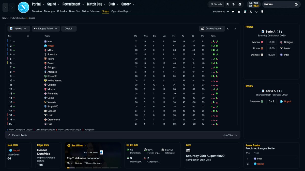Select the Milan row team name
Viewport: 305px width, 171px height.
50,50
